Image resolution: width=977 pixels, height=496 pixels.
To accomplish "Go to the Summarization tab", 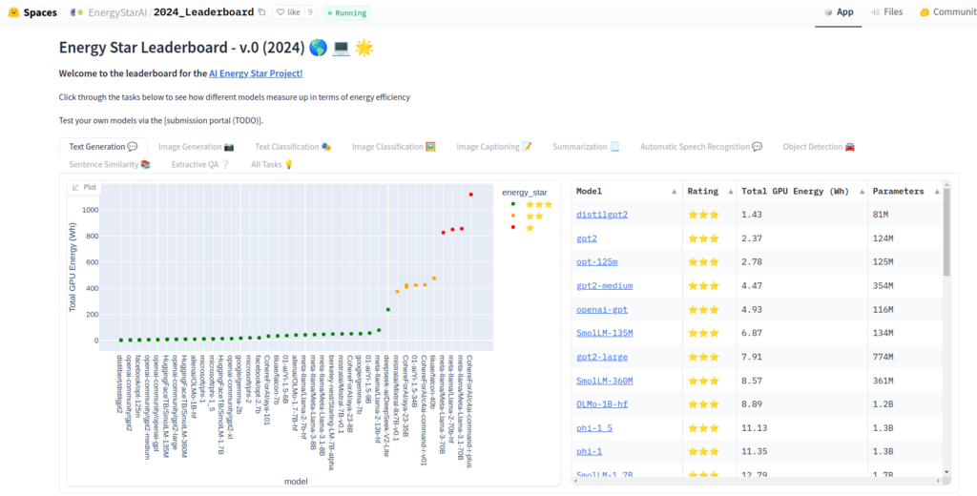I will 586,147.
